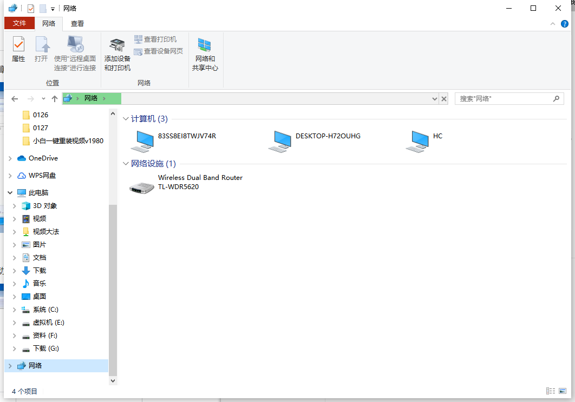This screenshot has width=575, height=402.
Task: Add devices and printers
Action: click(x=117, y=54)
